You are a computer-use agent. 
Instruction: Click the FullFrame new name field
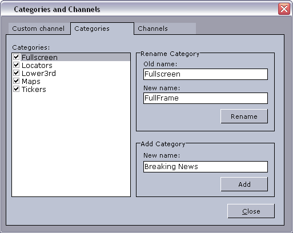(206, 98)
